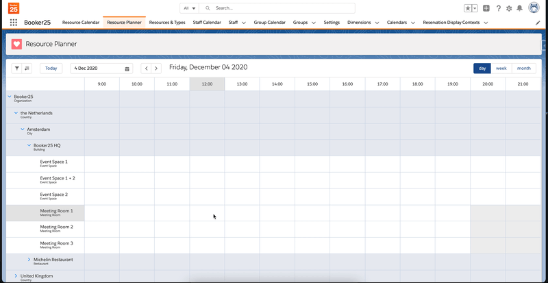Open the calendar date picker icon
548x283 pixels.
tap(127, 69)
